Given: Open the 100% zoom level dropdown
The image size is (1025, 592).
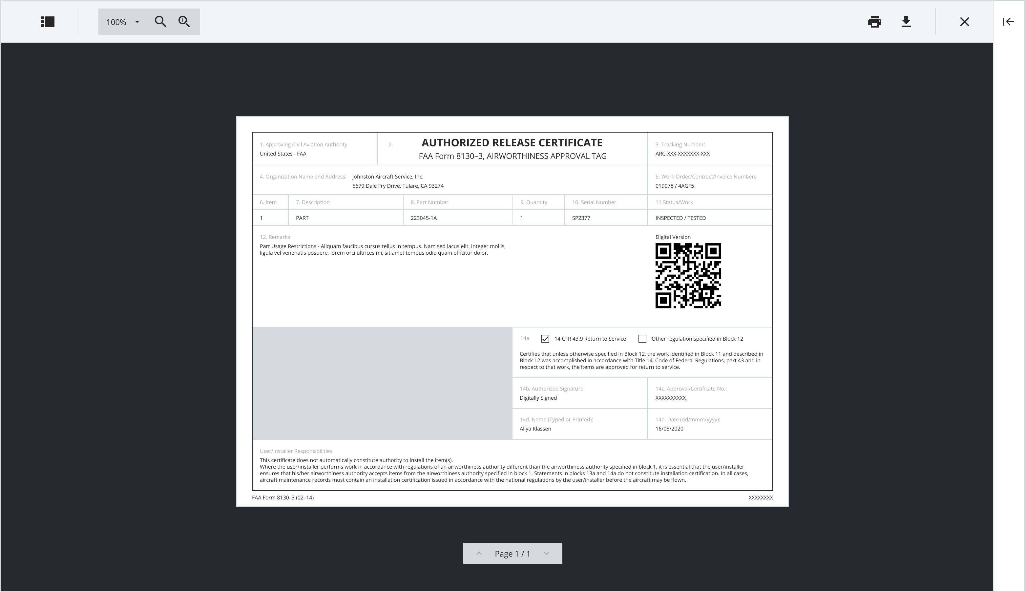Looking at the screenshot, I should point(123,22).
